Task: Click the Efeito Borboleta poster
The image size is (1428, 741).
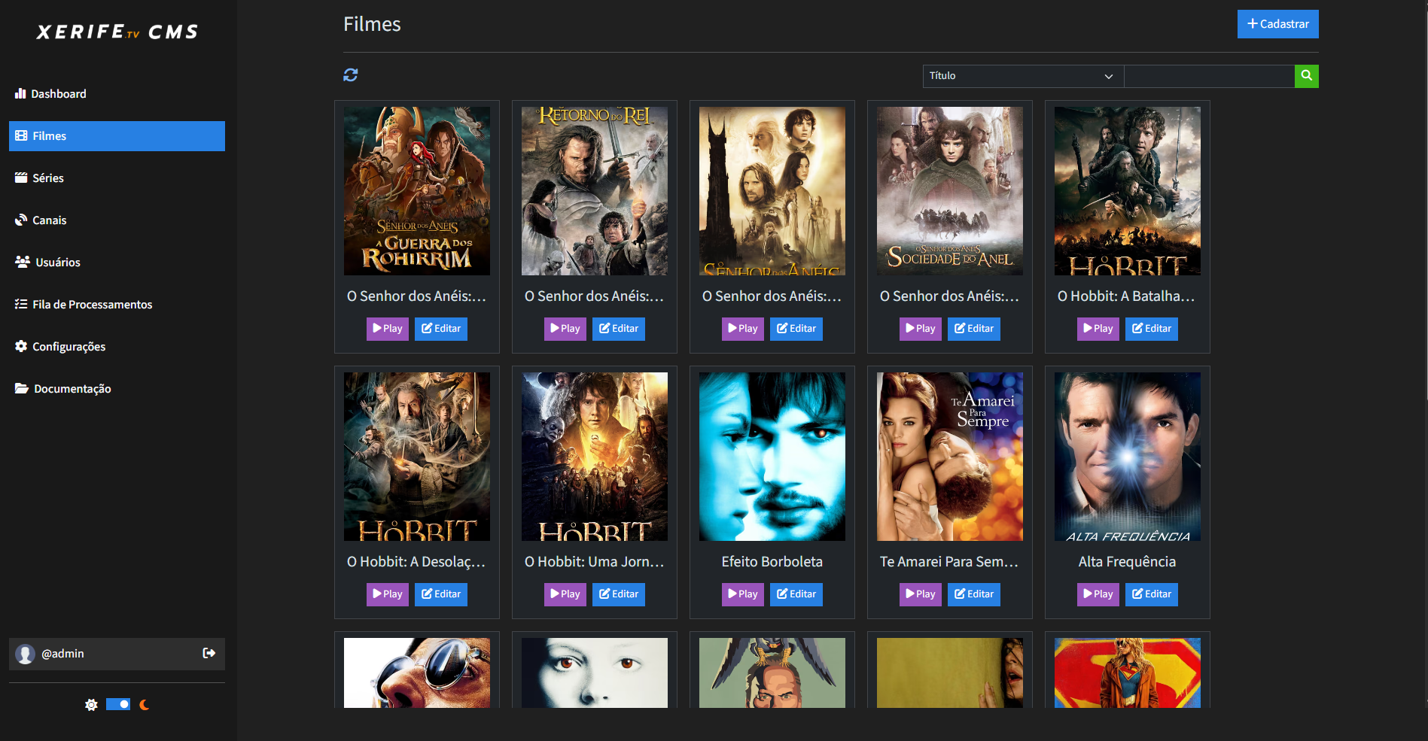Action: [x=772, y=457]
